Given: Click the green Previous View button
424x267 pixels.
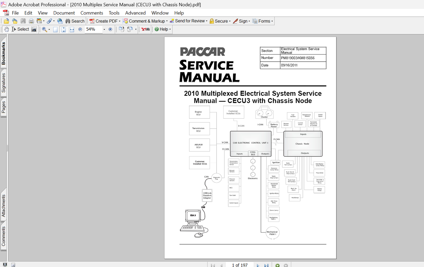Looking at the screenshot, I should coord(277,265).
